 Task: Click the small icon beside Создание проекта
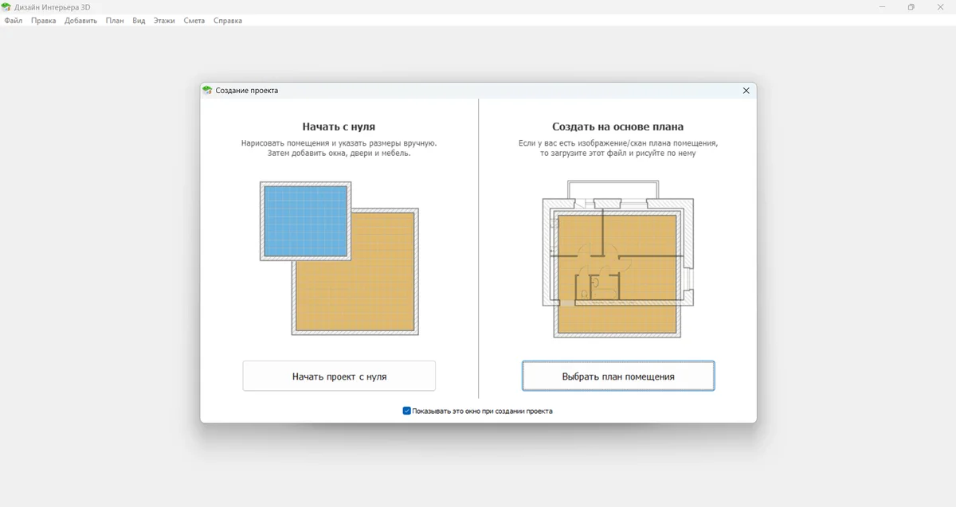coord(207,91)
